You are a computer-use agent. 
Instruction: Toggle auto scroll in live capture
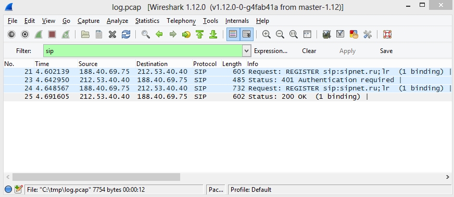[x=246, y=34]
